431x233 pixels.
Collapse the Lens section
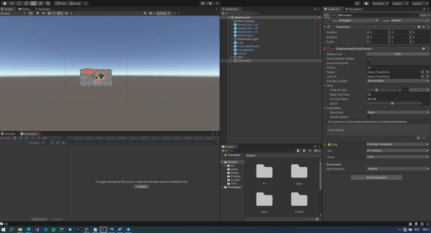point(325,86)
